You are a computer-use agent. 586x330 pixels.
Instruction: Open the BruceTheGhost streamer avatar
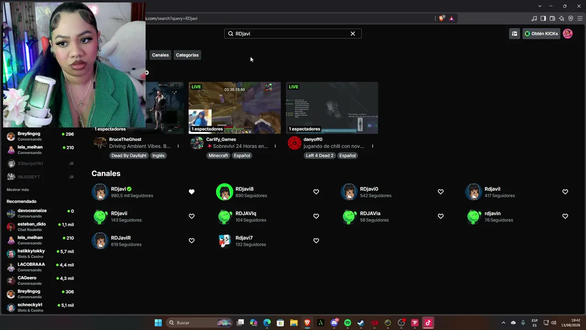click(x=100, y=143)
